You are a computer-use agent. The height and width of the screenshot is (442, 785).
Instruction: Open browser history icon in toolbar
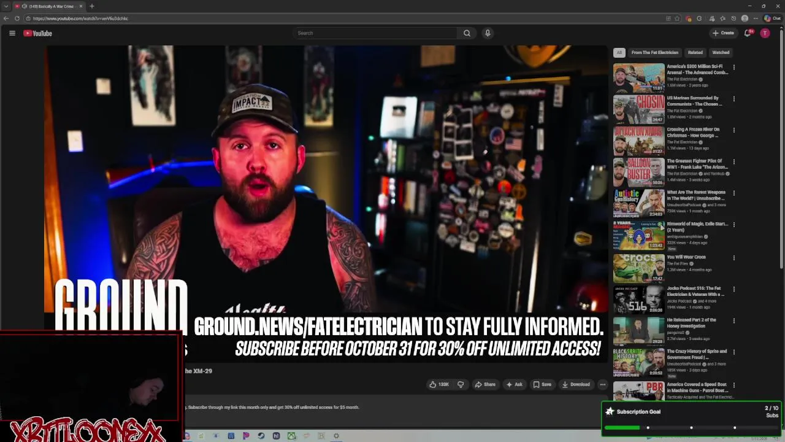coord(733,18)
